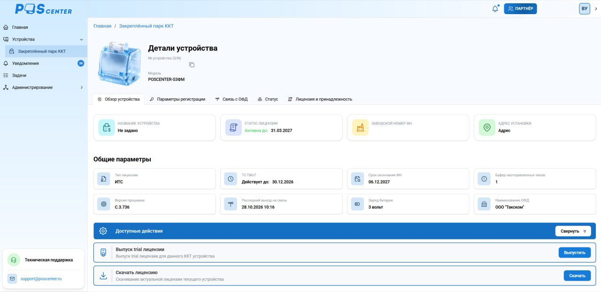Copy the device serial number icon
601x292 pixels.
point(192,64)
